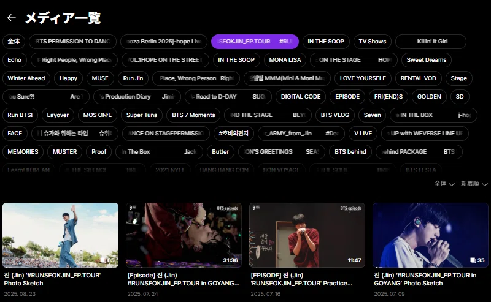Filter by the V LIVE chip
Image resolution: width=491 pixels, height=302 pixels.
tap(363, 134)
